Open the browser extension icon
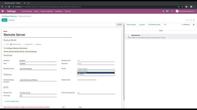The width and height of the screenshot is (197, 110). coord(187,7)
